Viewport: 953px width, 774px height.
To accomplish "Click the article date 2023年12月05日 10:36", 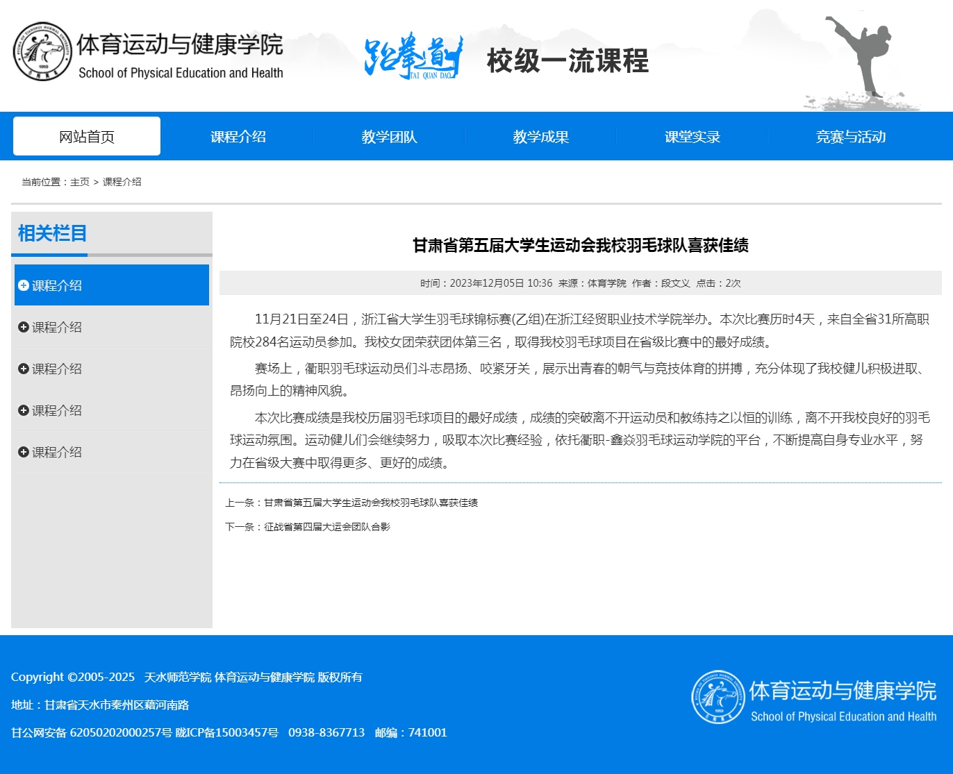I will [501, 283].
